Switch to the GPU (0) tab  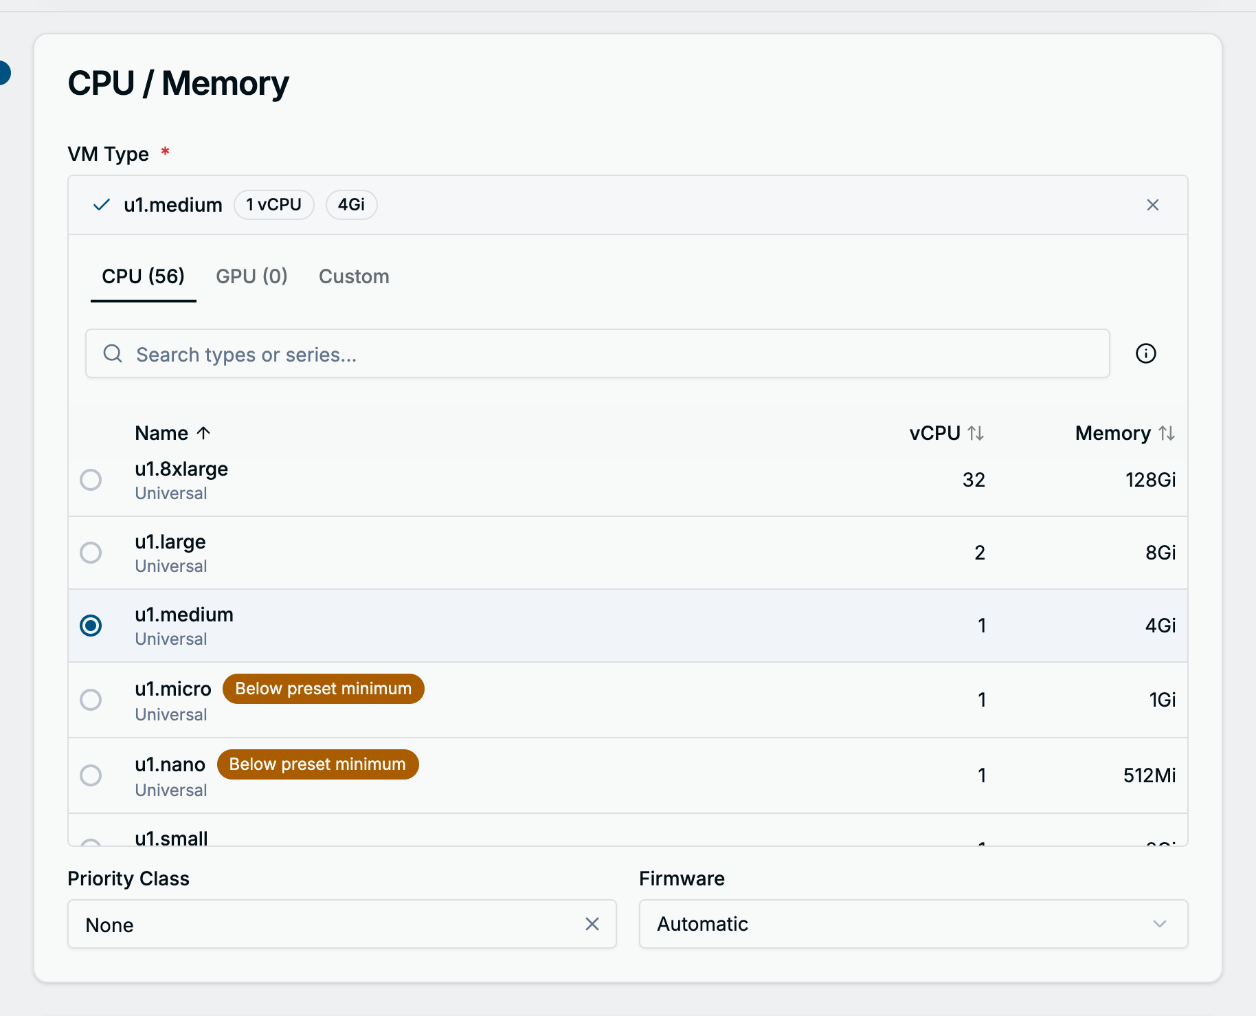pyautogui.click(x=251, y=276)
